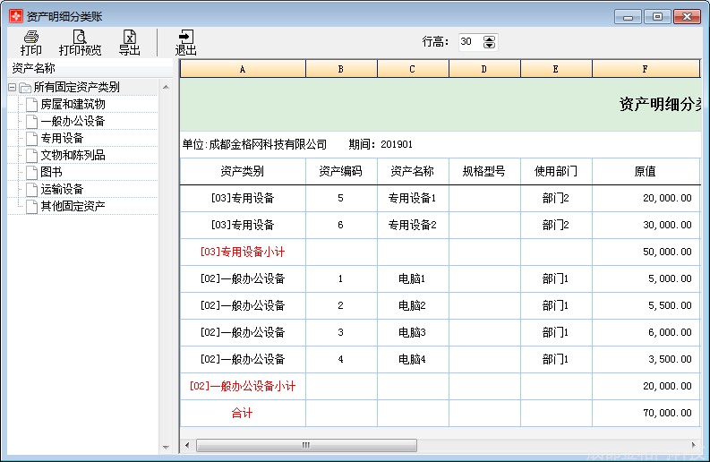Screen dimensions: 710x462
Task: Click the horizontal scrollbar thumb
Action: [305, 445]
